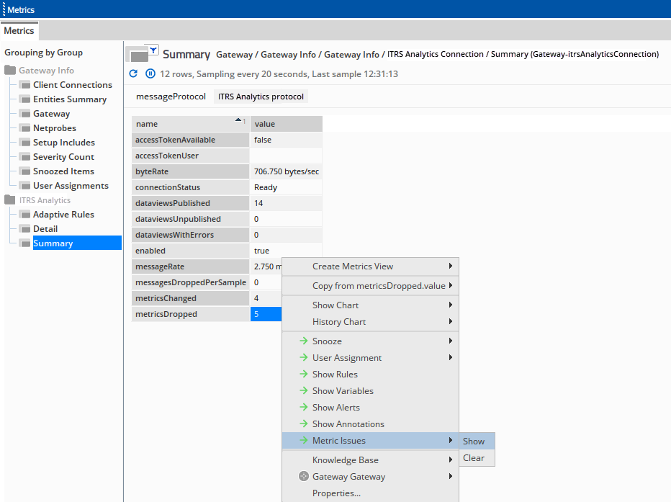Image resolution: width=671 pixels, height=502 pixels.
Task: Click the refresh icon beside row count
Action: pos(132,73)
